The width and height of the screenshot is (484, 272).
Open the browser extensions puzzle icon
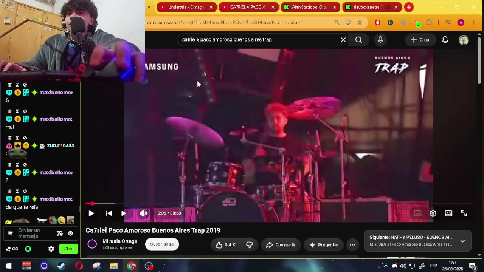[429, 23]
